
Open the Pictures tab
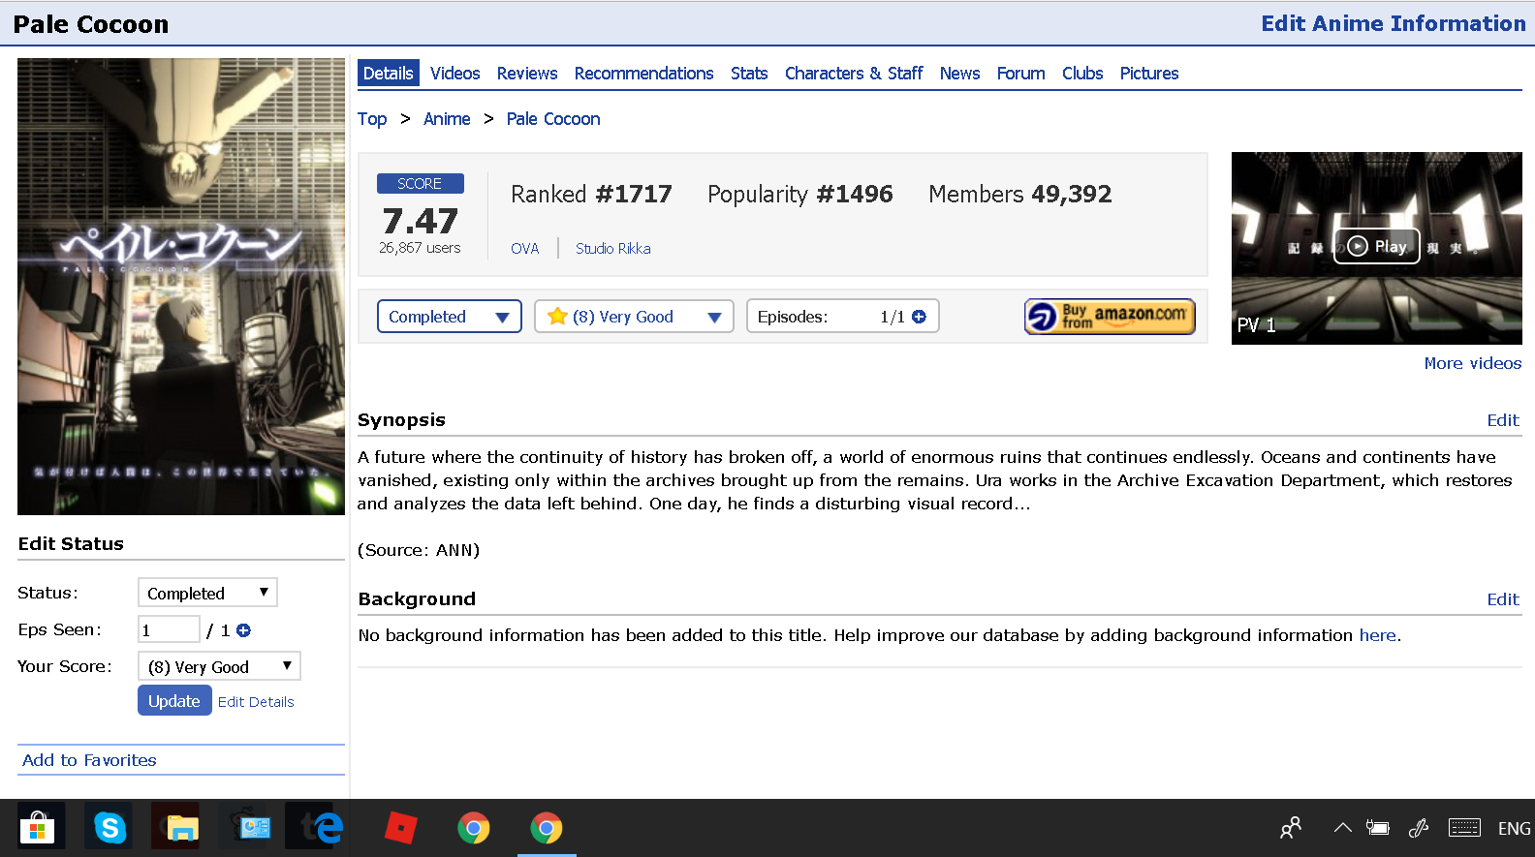click(x=1149, y=73)
